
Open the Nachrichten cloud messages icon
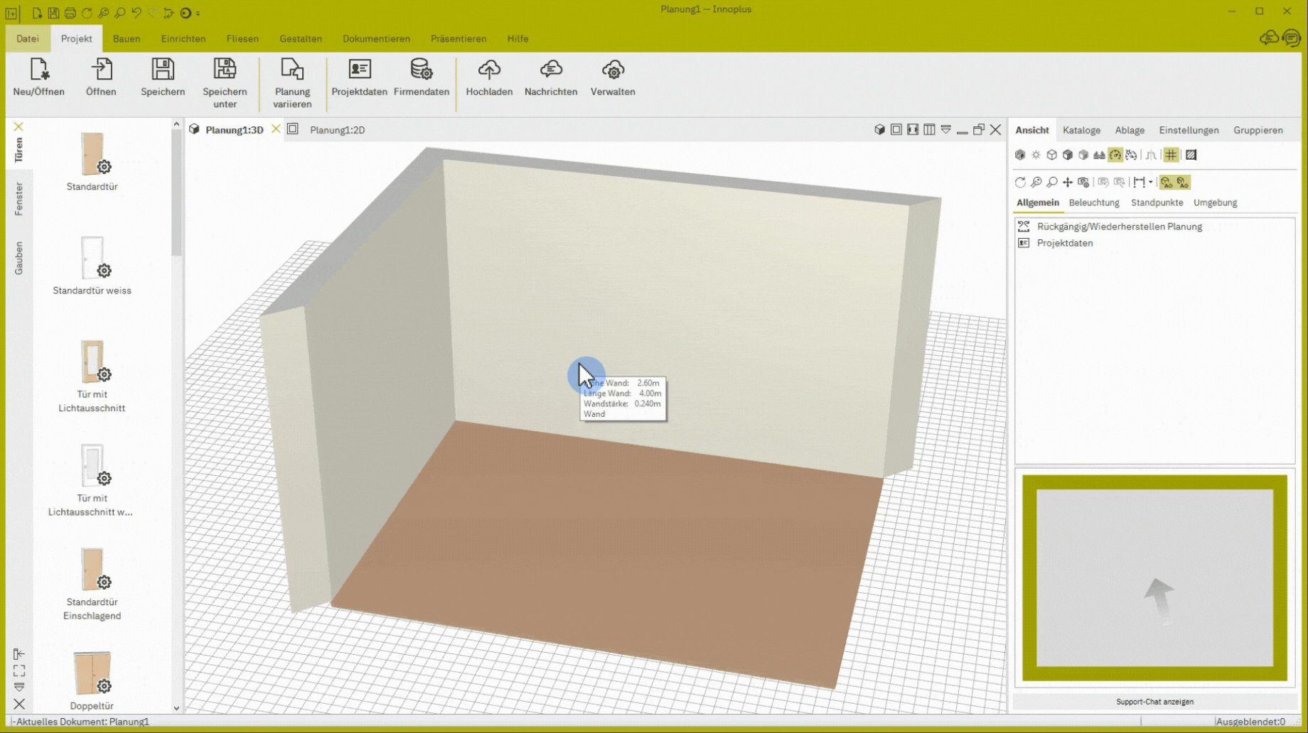[550, 77]
